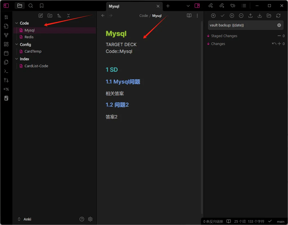Pull changes from remote
Viewport: 288px width, 225px height.
coord(260,16)
